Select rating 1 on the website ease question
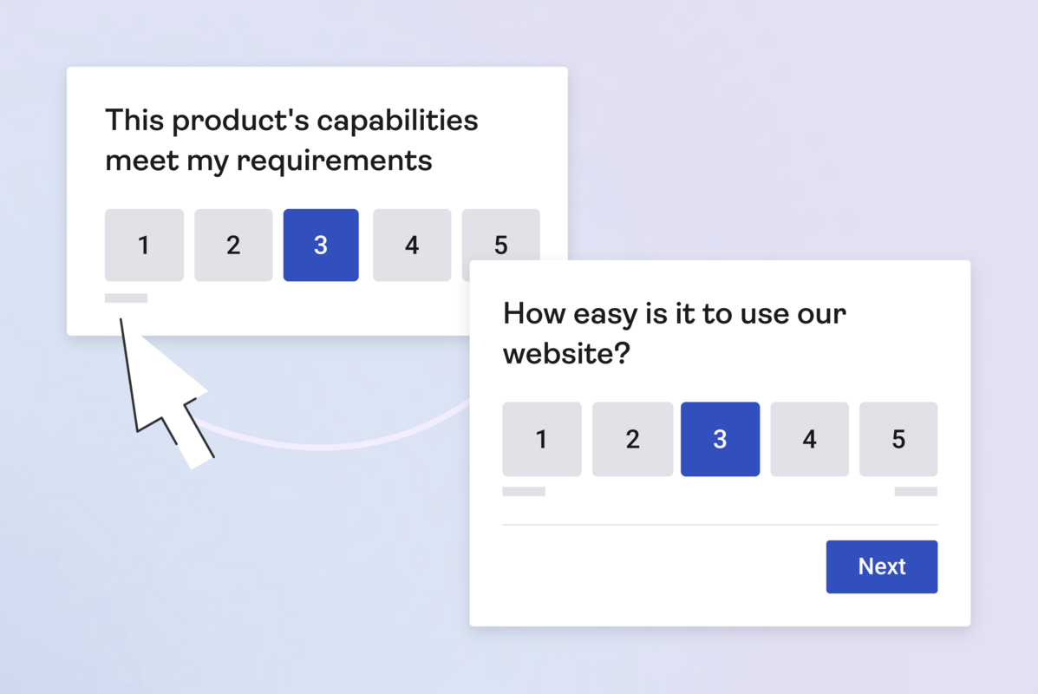Viewport: 1038px width, 694px height. coord(541,439)
